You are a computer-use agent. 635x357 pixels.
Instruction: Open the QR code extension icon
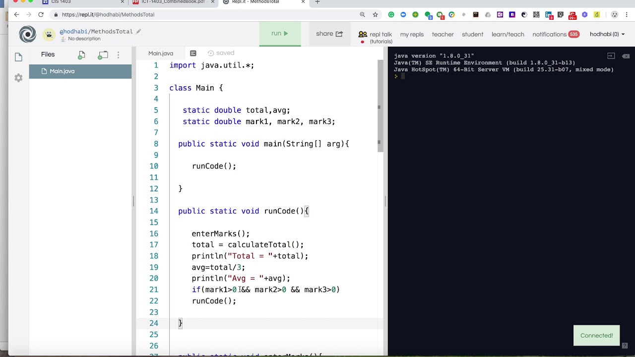(x=536, y=14)
